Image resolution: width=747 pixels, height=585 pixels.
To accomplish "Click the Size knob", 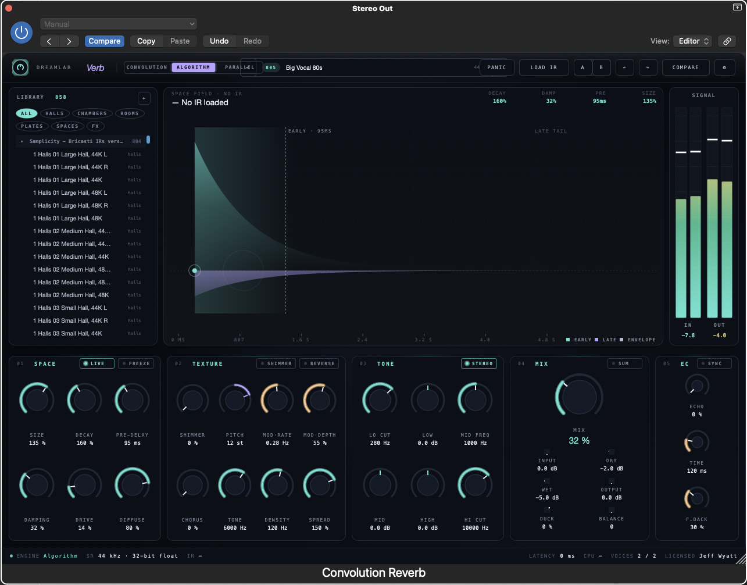I will pyautogui.click(x=37, y=400).
